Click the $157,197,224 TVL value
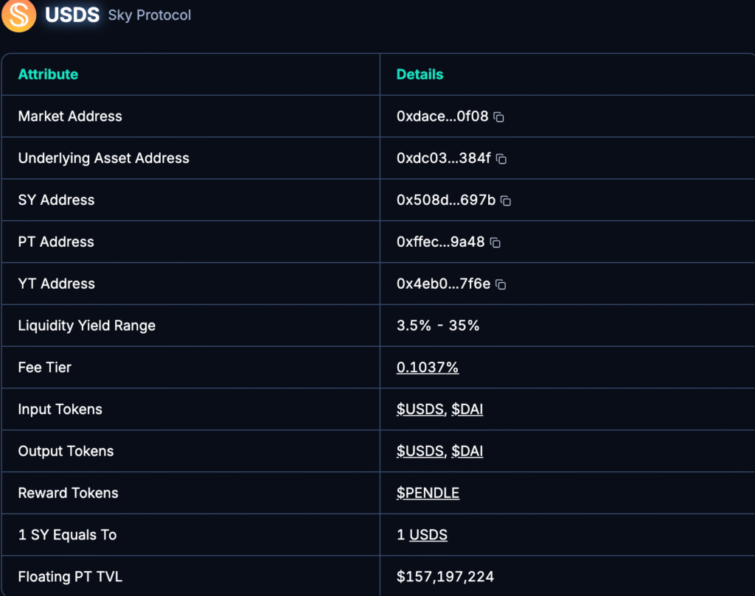The image size is (755, 596). tap(445, 576)
